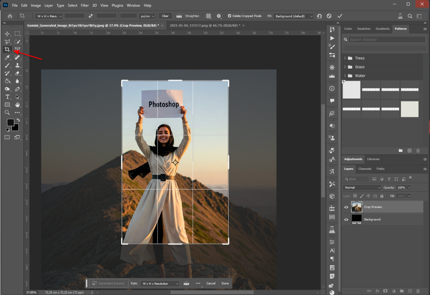Click Cancel in the contextual task bar
The width and height of the screenshot is (430, 295).
[211, 284]
